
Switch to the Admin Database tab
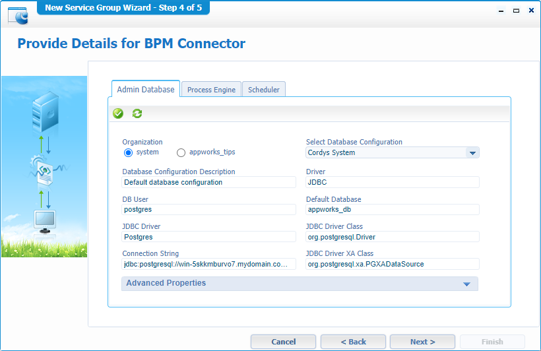click(x=146, y=89)
